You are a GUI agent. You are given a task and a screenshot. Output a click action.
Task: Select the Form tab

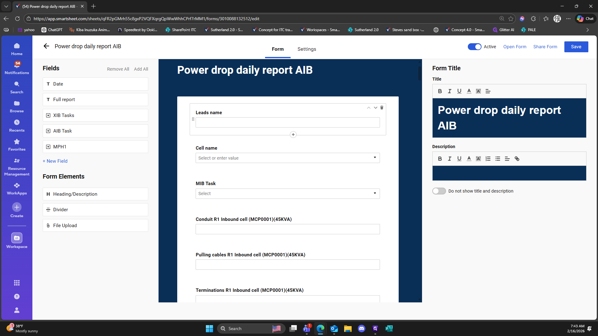point(278,49)
